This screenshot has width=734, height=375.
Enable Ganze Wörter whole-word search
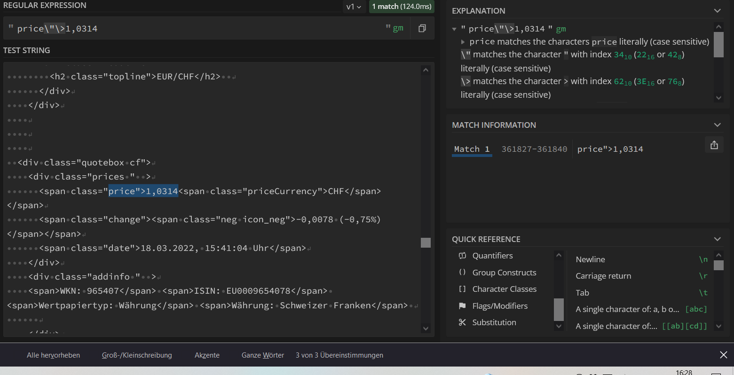tap(262, 355)
